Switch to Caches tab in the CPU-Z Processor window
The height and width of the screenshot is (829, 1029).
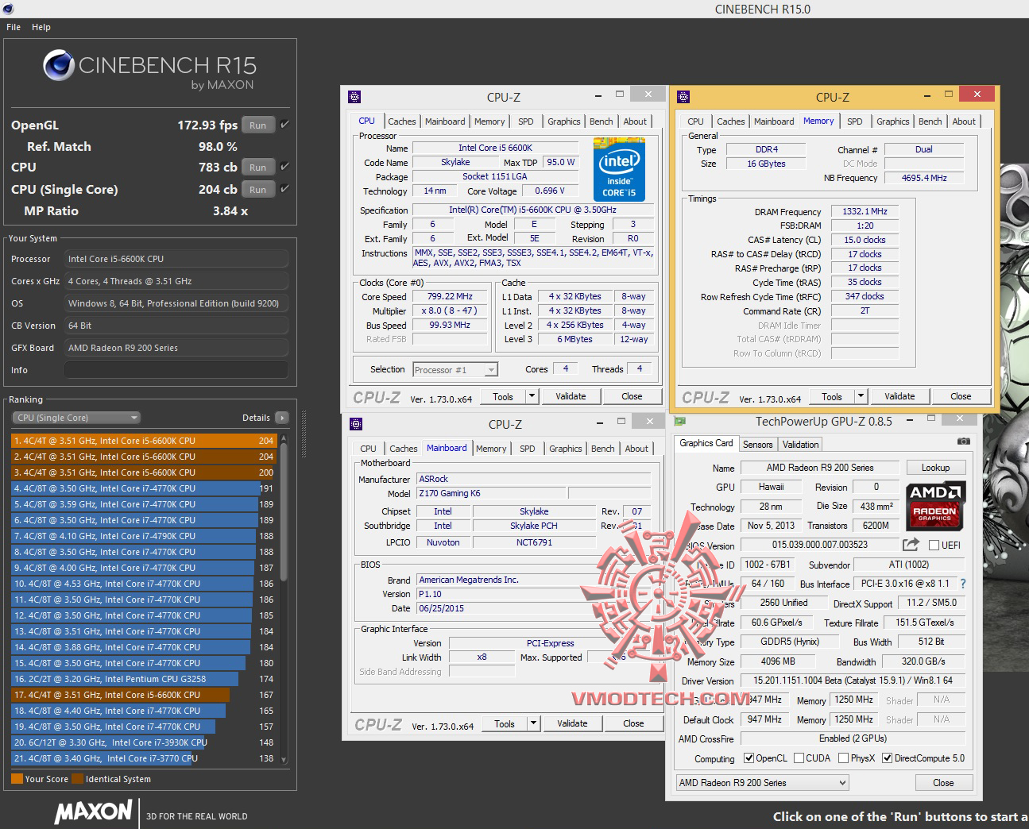point(402,121)
